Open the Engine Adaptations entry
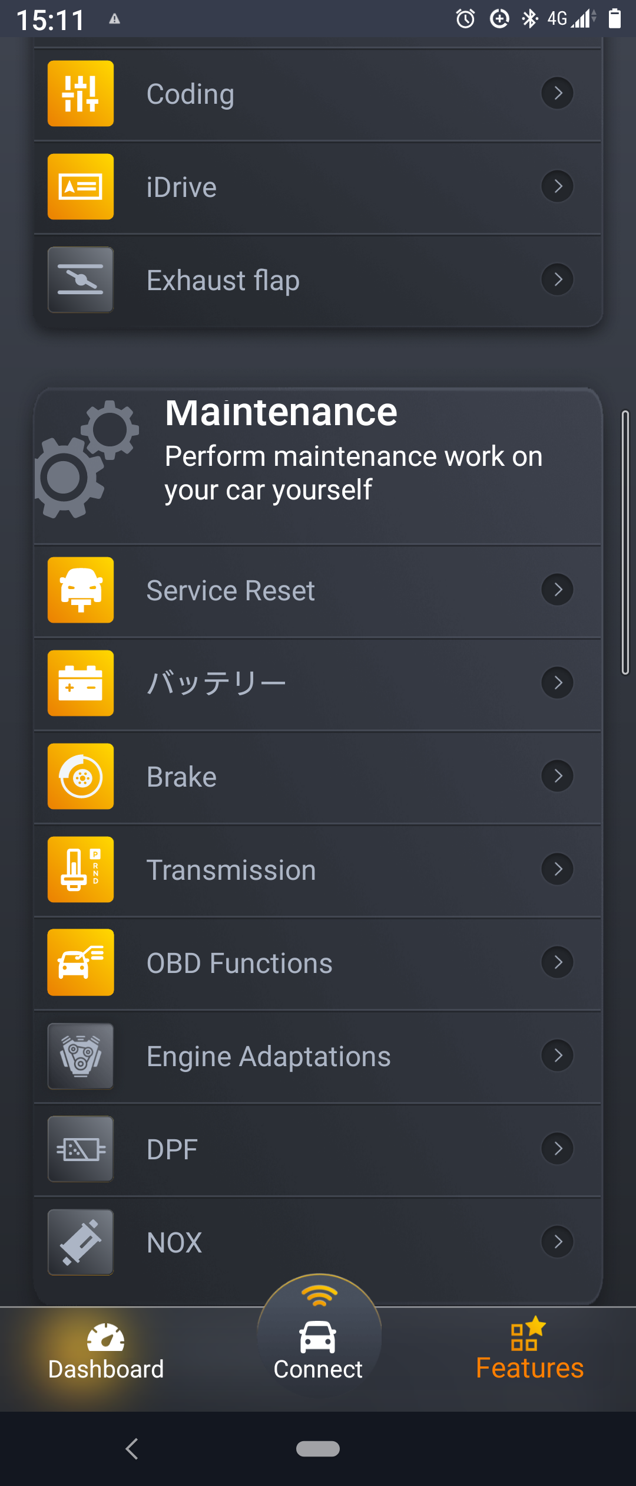636x1486 pixels. tap(318, 1056)
